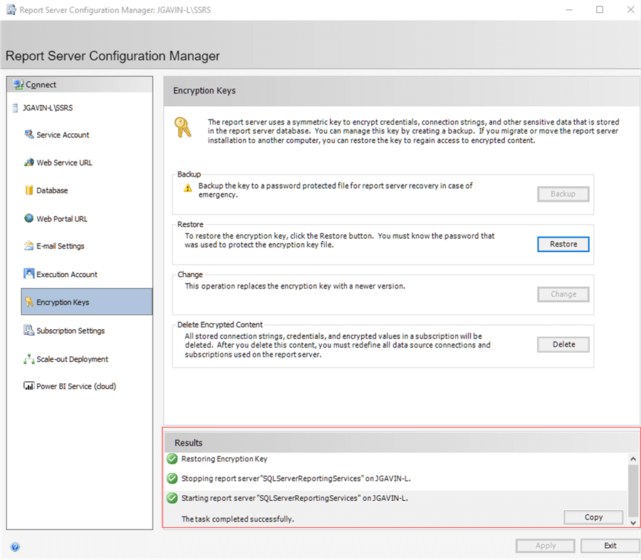This screenshot has width=641, height=560.
Task: Click the 'Report Server Configuration Manager' heading
Action: (113, 56)
